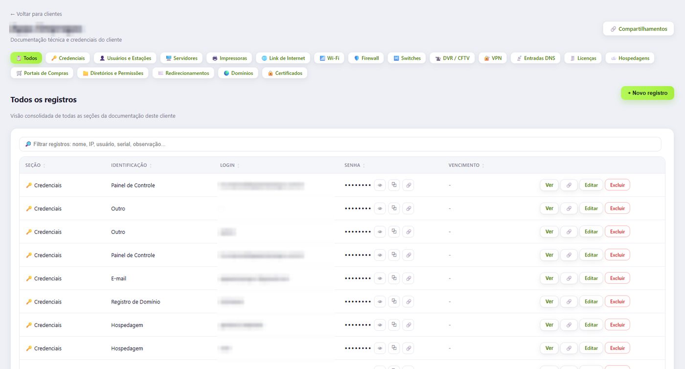The width and height of the screenshot is (685, 369).
Task: Click the Novo registro button
Action: (647, 93)
